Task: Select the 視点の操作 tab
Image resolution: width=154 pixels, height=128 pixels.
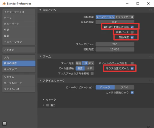Action: tap(19, 63)
